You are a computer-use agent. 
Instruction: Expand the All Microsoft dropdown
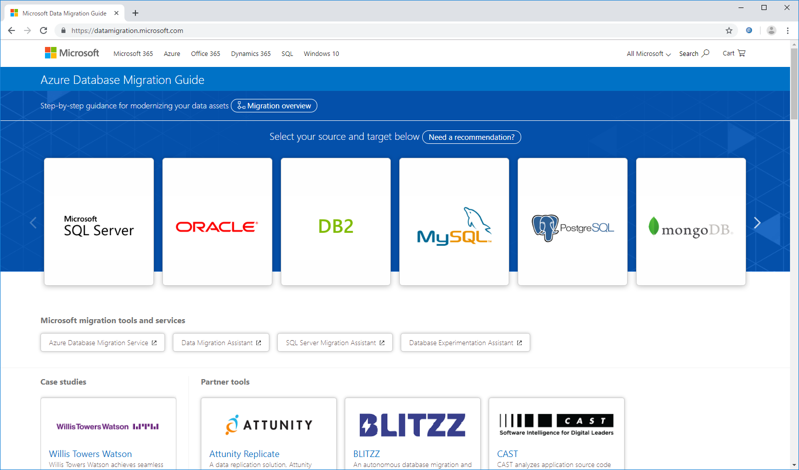click(649, 53)
